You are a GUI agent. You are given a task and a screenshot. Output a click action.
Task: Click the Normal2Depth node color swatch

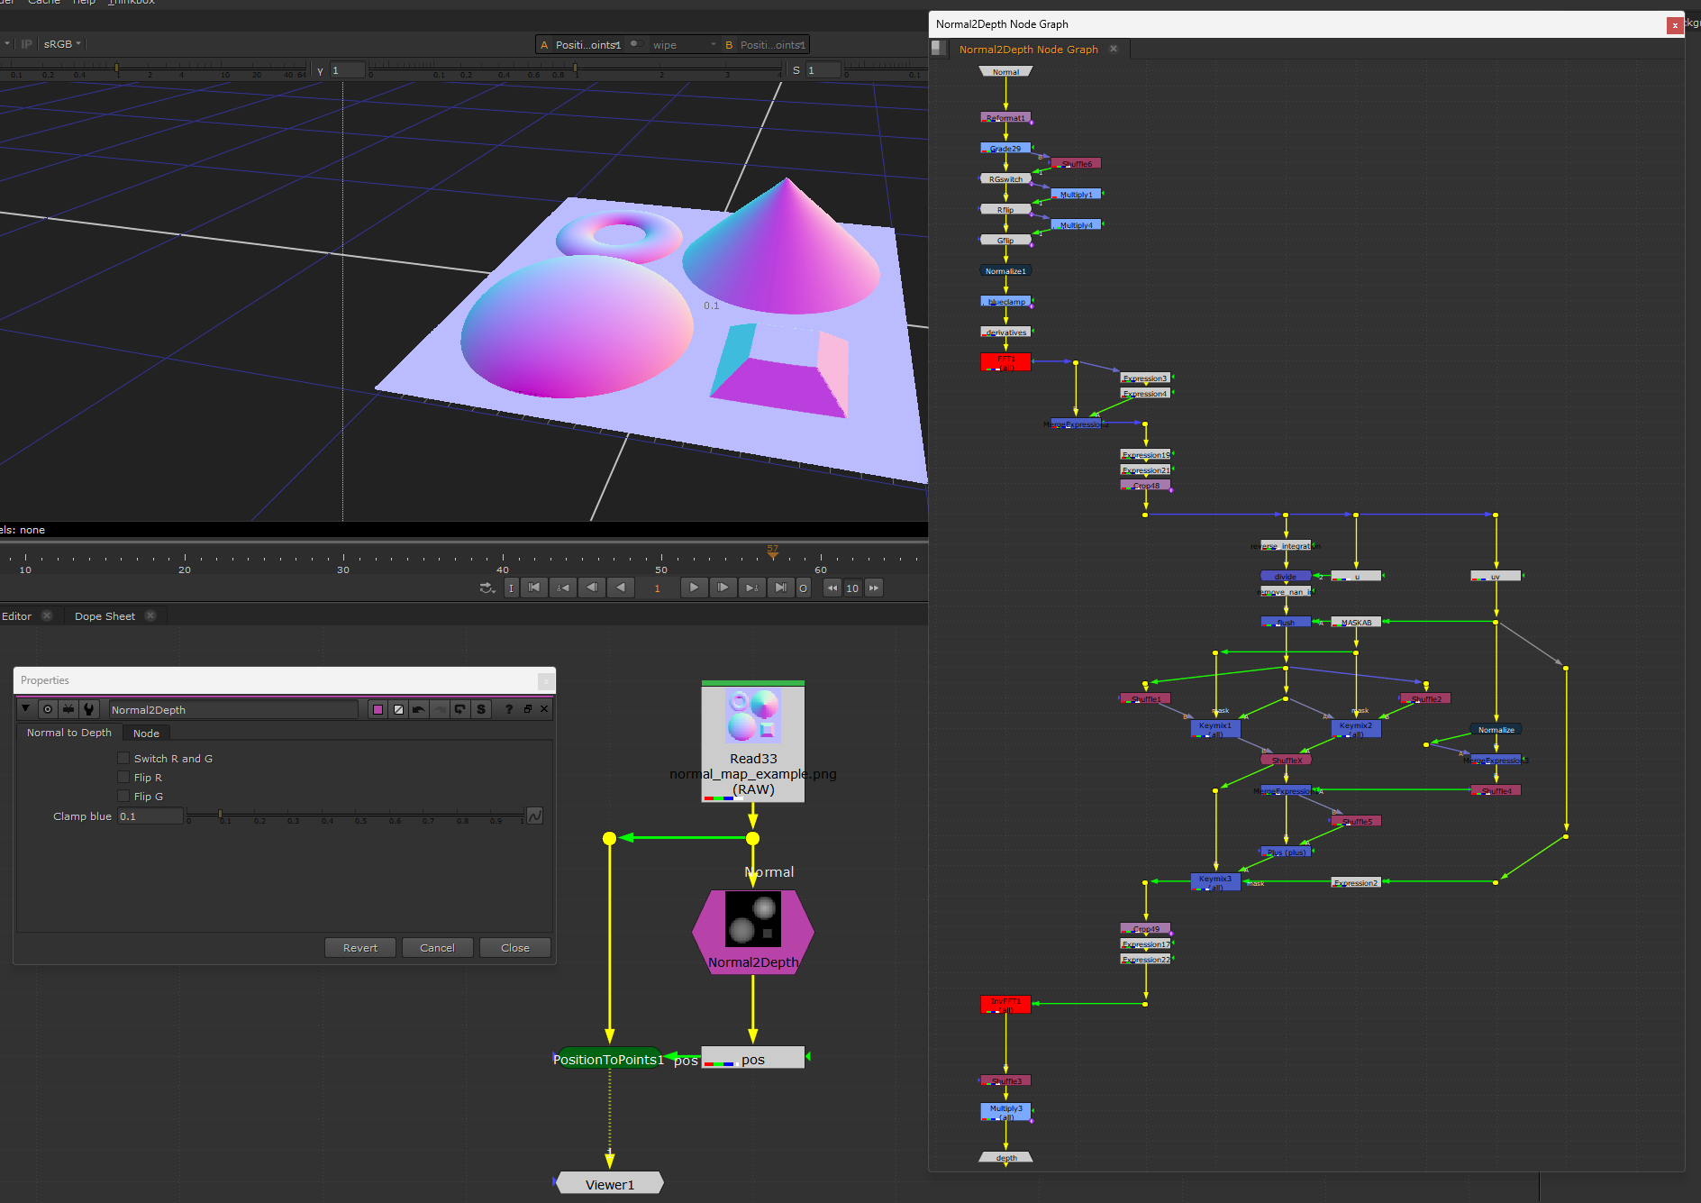coord(377,709)
